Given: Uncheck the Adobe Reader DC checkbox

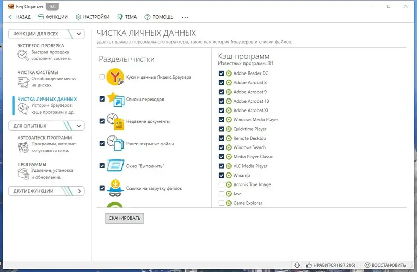Looking at the screenshot, I should 221,73.
